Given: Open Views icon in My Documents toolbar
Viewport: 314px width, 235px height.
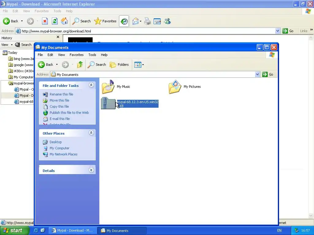Looking at the screenshot, I should 138,65.
